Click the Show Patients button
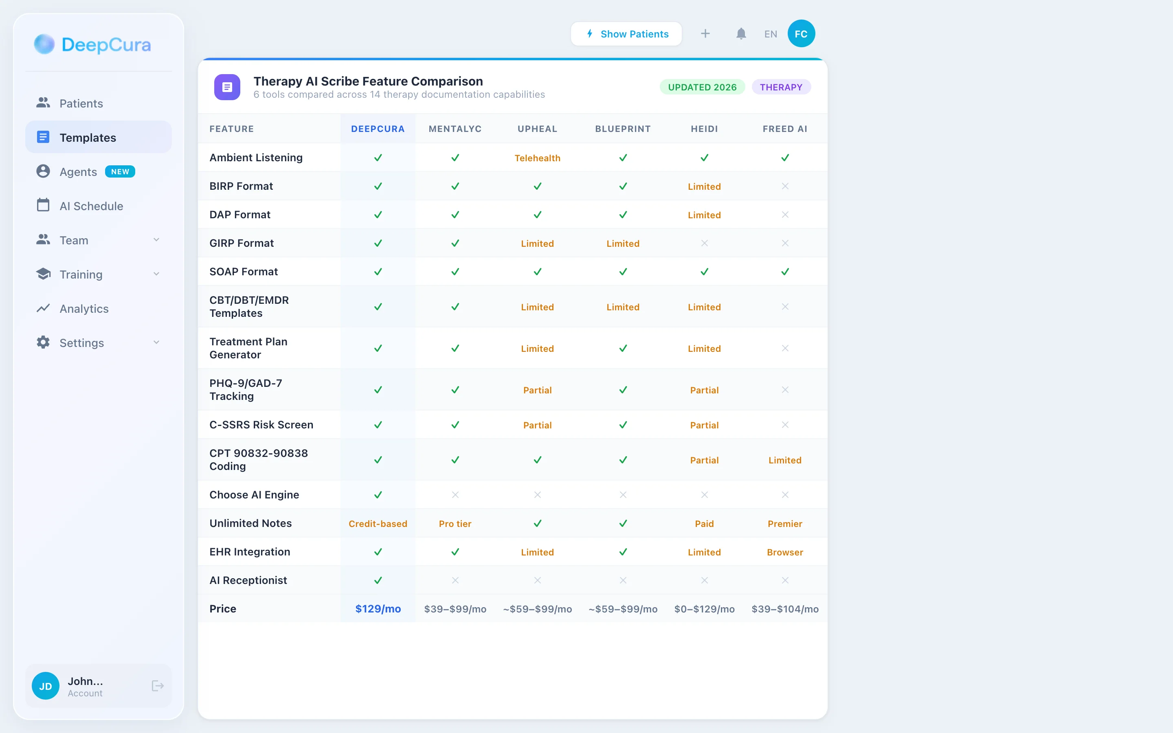This screenshot has height=733, width=1173. tap(626, 34)
